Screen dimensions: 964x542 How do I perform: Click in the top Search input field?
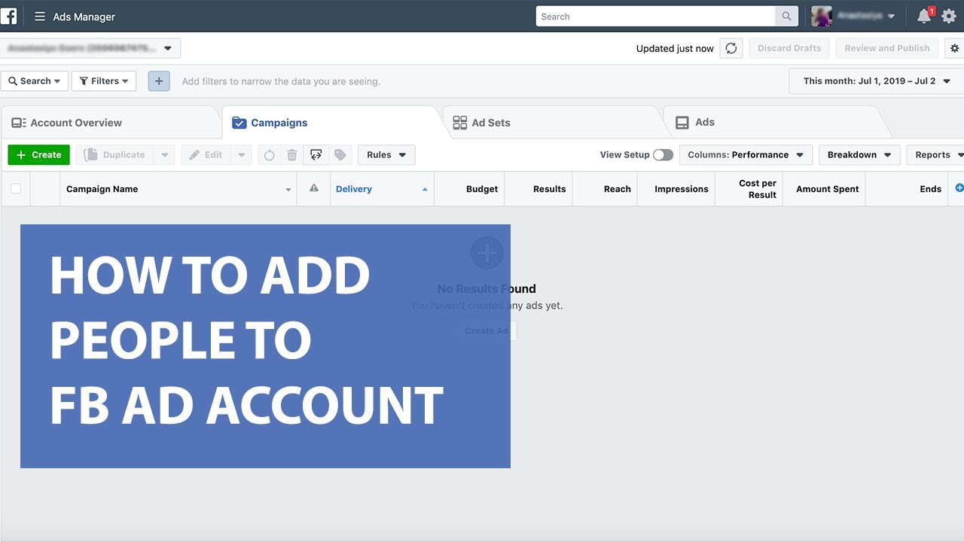point(655,17)
